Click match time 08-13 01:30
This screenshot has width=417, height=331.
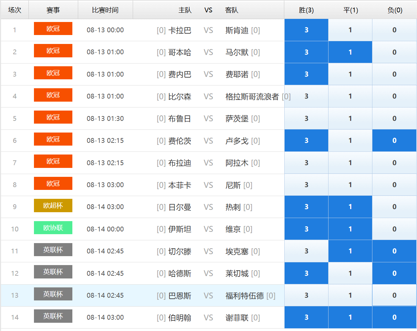[105, 118]
